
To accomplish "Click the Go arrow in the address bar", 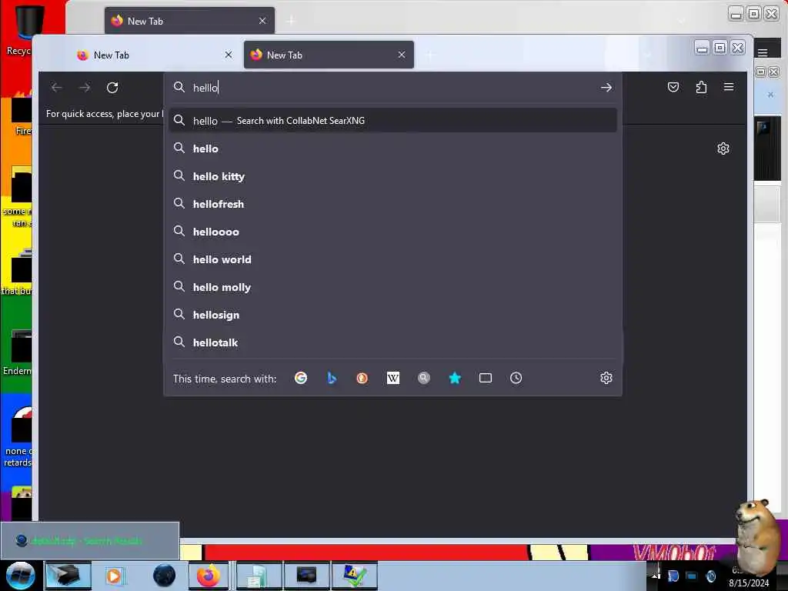I will 606,88.
